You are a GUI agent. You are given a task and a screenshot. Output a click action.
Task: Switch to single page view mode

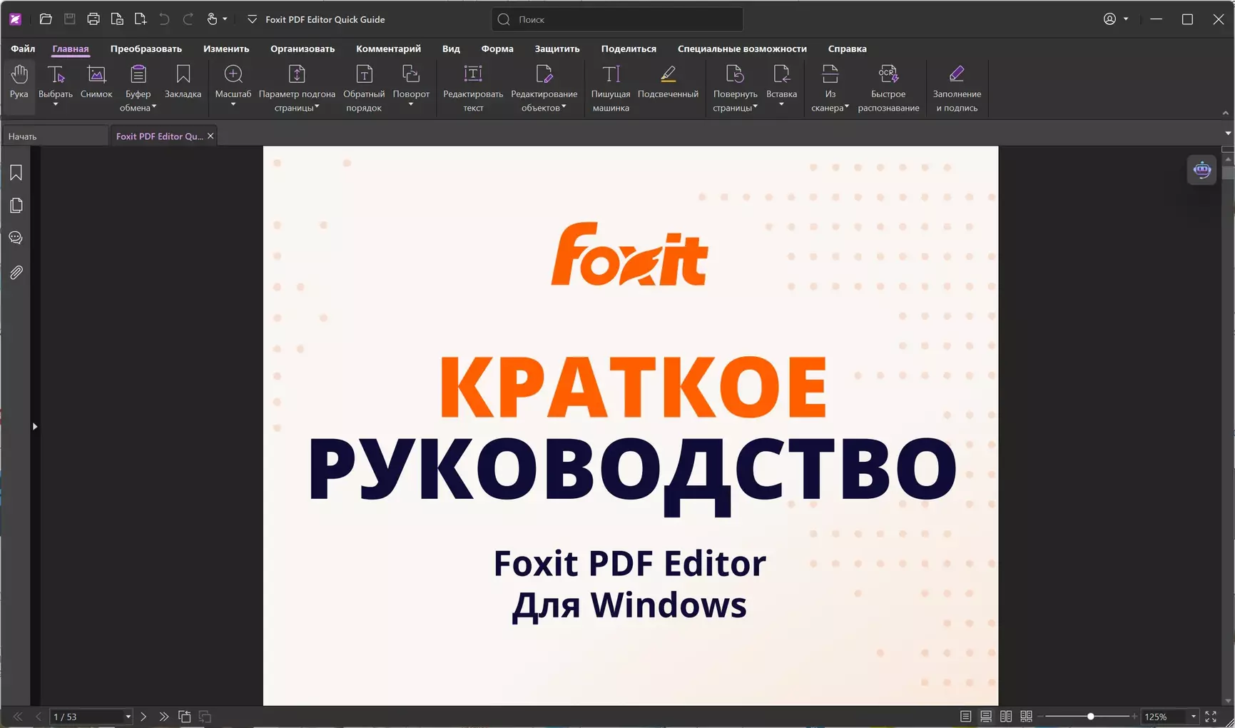(965, 717)
